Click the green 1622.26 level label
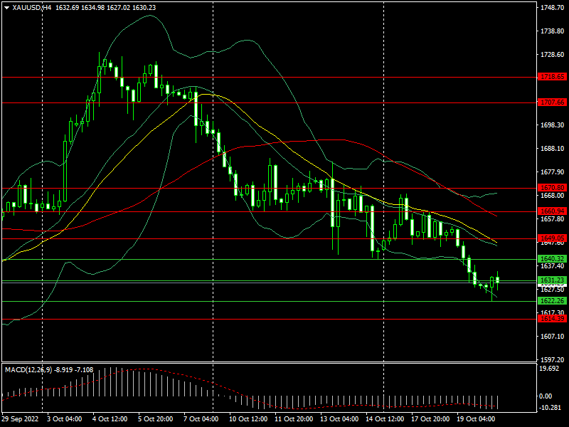This screenshot has height=427, width=569. pyautogui.click(x=553, y=300)
